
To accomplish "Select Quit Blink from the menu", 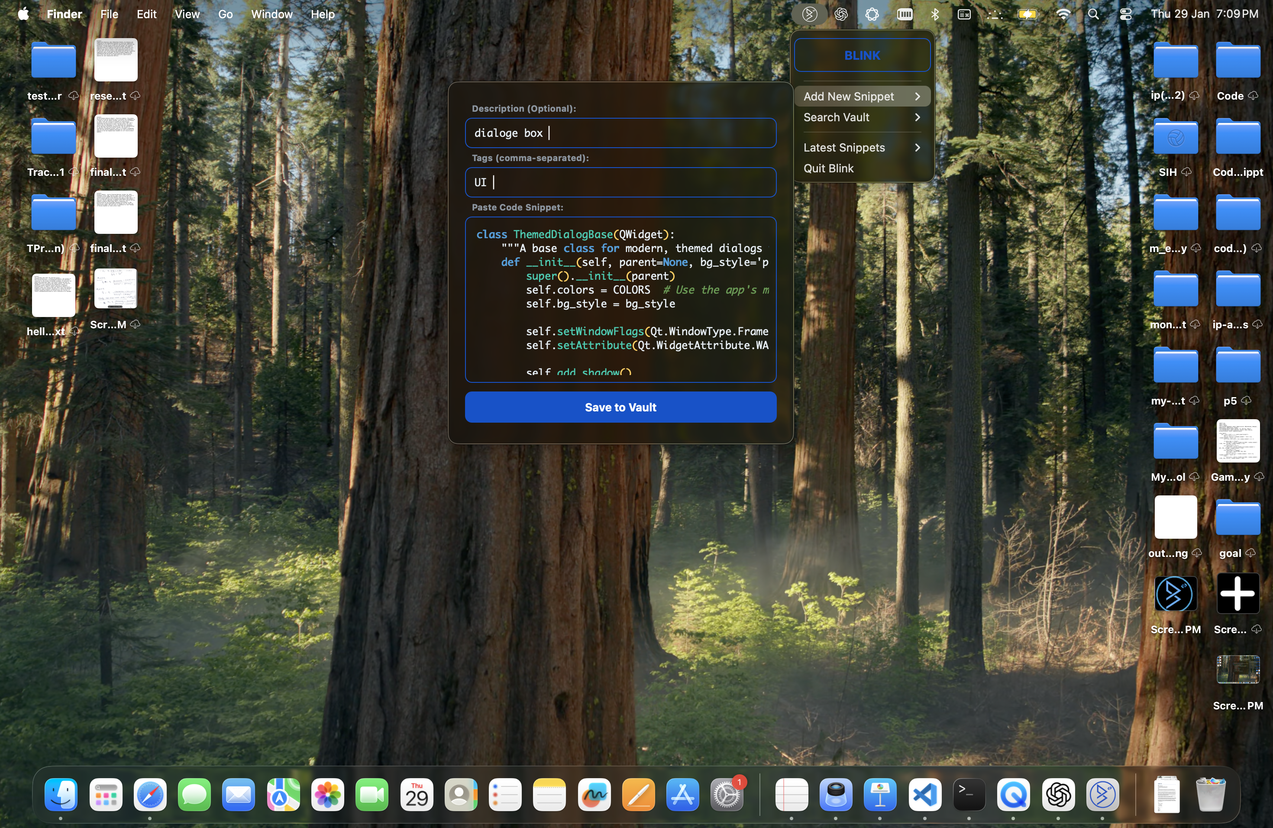I will coord(828,168).
